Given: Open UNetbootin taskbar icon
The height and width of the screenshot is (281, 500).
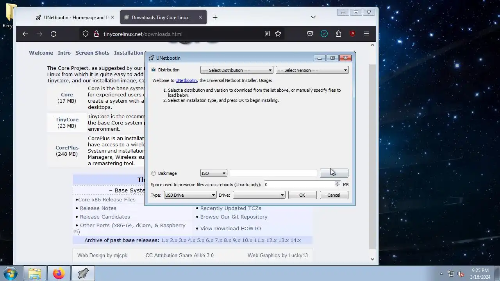Looking at the screenshot, I should [x=83, y=274].
